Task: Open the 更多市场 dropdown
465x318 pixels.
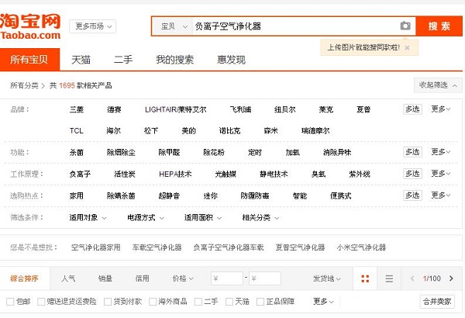Action: coord(94,26)
